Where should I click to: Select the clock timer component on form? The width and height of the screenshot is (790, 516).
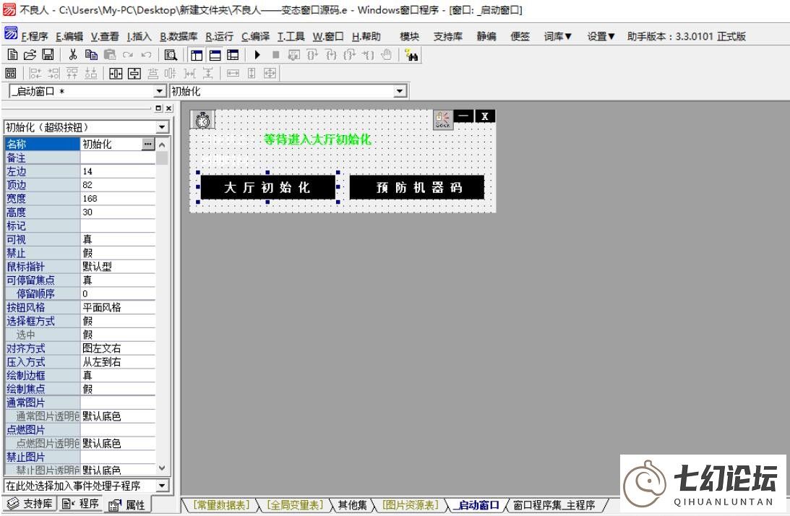click(x=202, y=120)
